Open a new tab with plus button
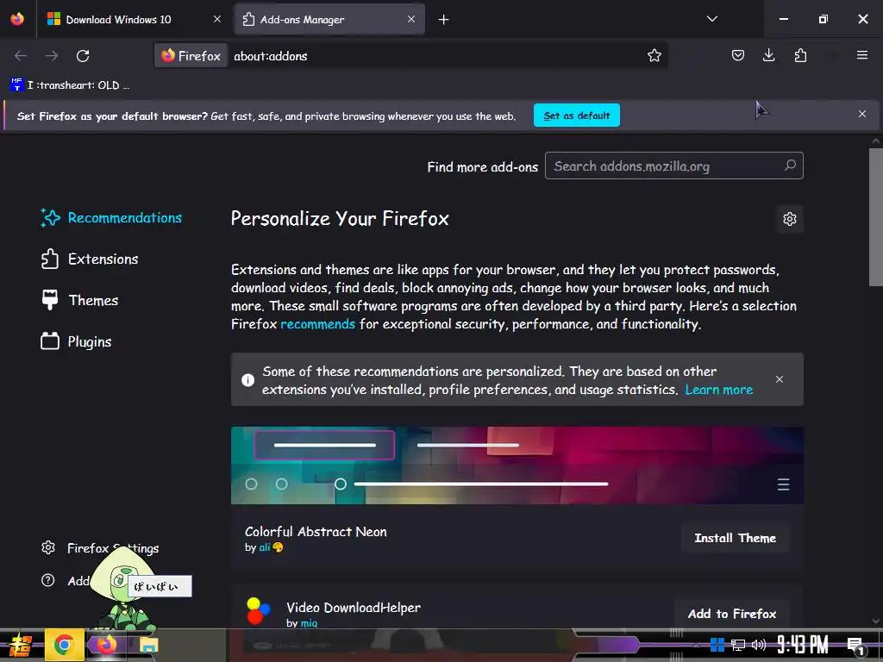This screenshot has height=662, width=883. point(444,20)
